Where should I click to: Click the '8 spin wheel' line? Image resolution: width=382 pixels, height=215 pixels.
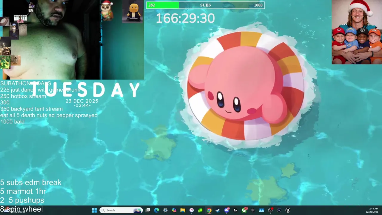click(x=21, y=209)
